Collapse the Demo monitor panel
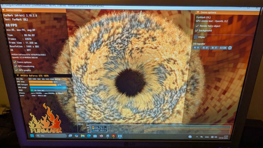This screenshot has height=148, width=263. point(4,10)
